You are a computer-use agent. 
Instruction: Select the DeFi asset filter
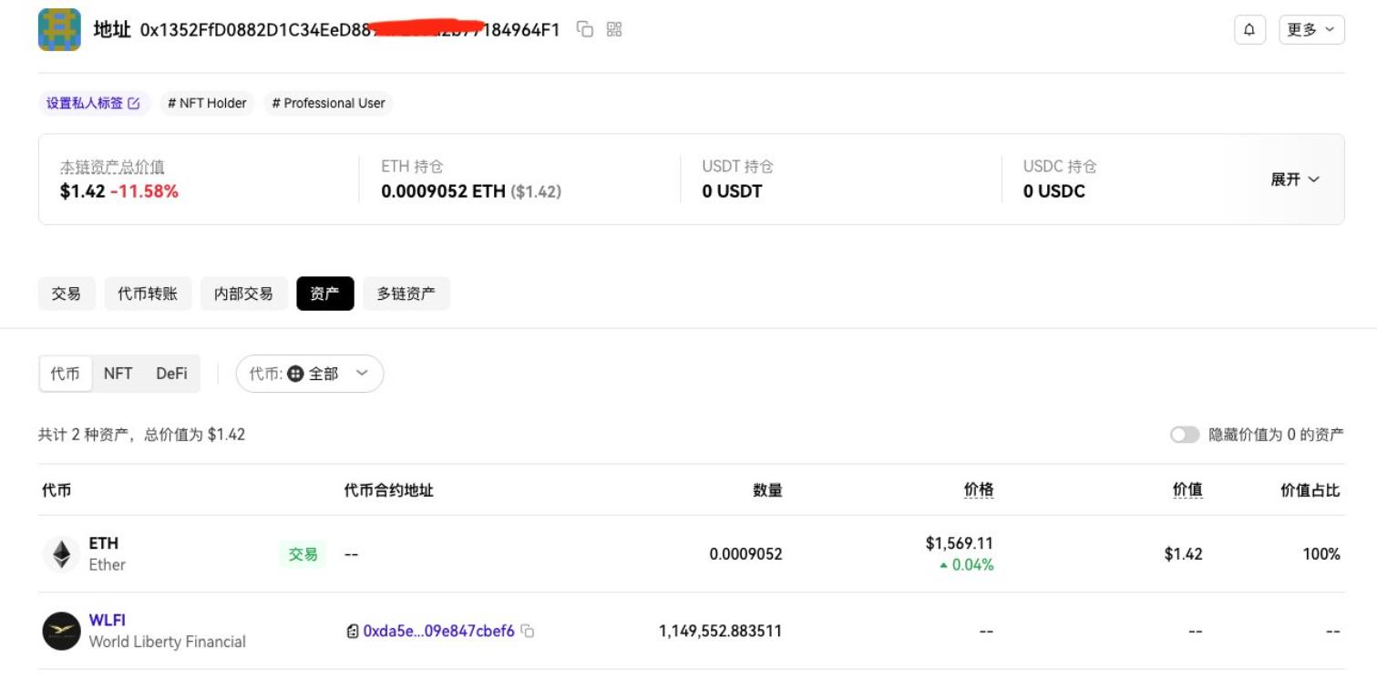[171, 374]
